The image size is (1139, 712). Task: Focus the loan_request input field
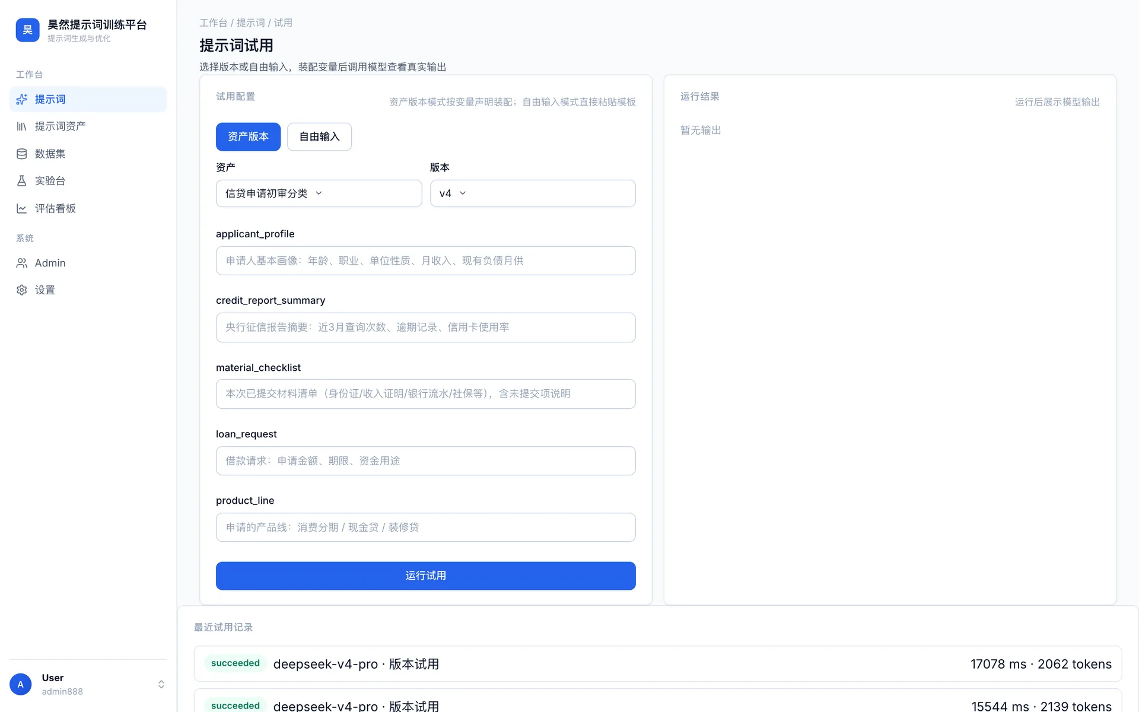[425, 460]
